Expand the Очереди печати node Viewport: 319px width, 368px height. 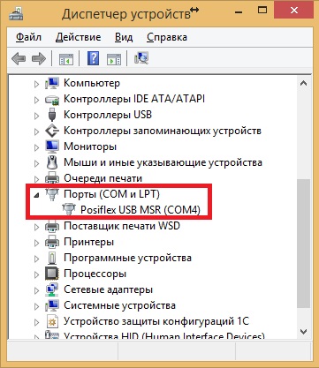pos(36,179)
